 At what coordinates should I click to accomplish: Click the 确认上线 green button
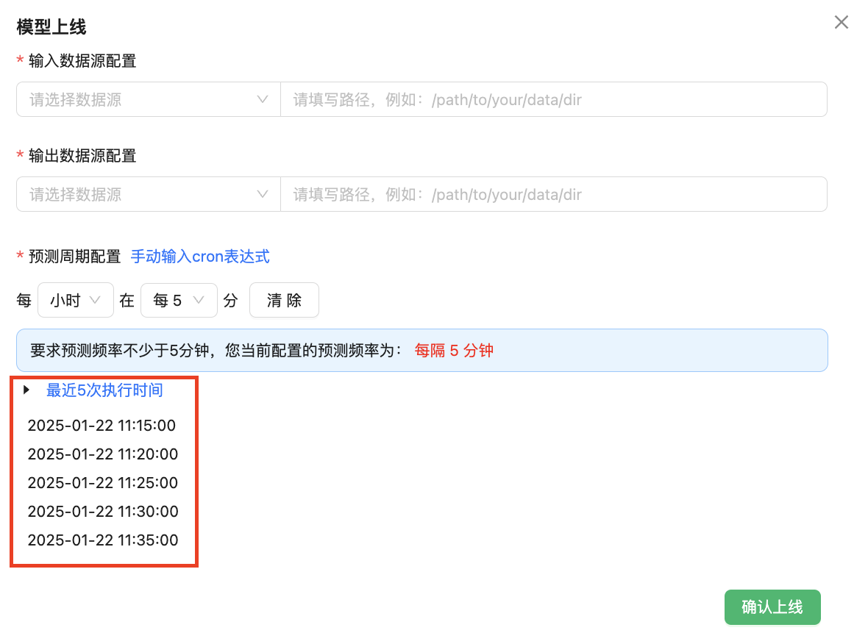(772, 607)
